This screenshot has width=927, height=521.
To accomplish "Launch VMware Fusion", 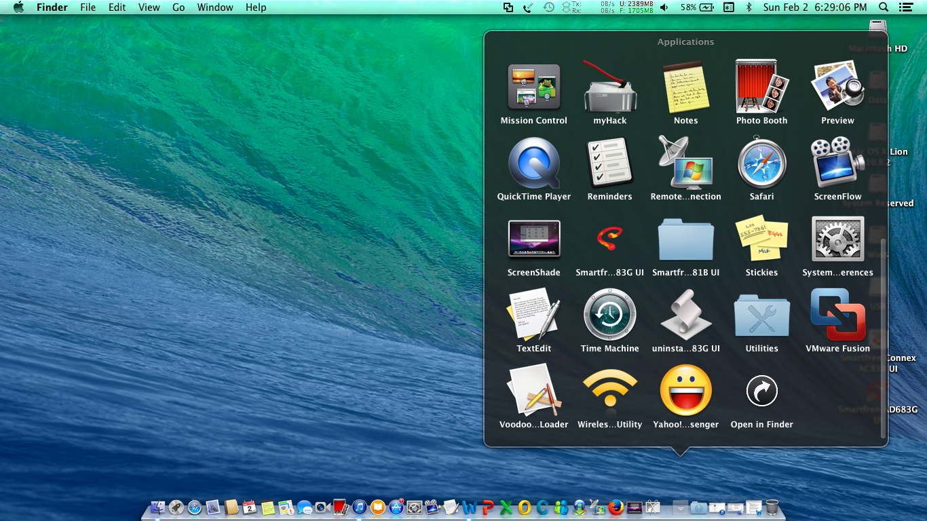I will click(838, 315).
